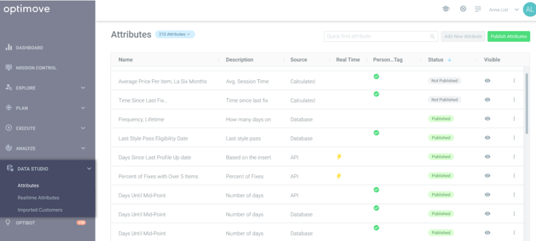Sort by the Description column header
Viewport: 536px width, 241px height.
tap(240, 60)
